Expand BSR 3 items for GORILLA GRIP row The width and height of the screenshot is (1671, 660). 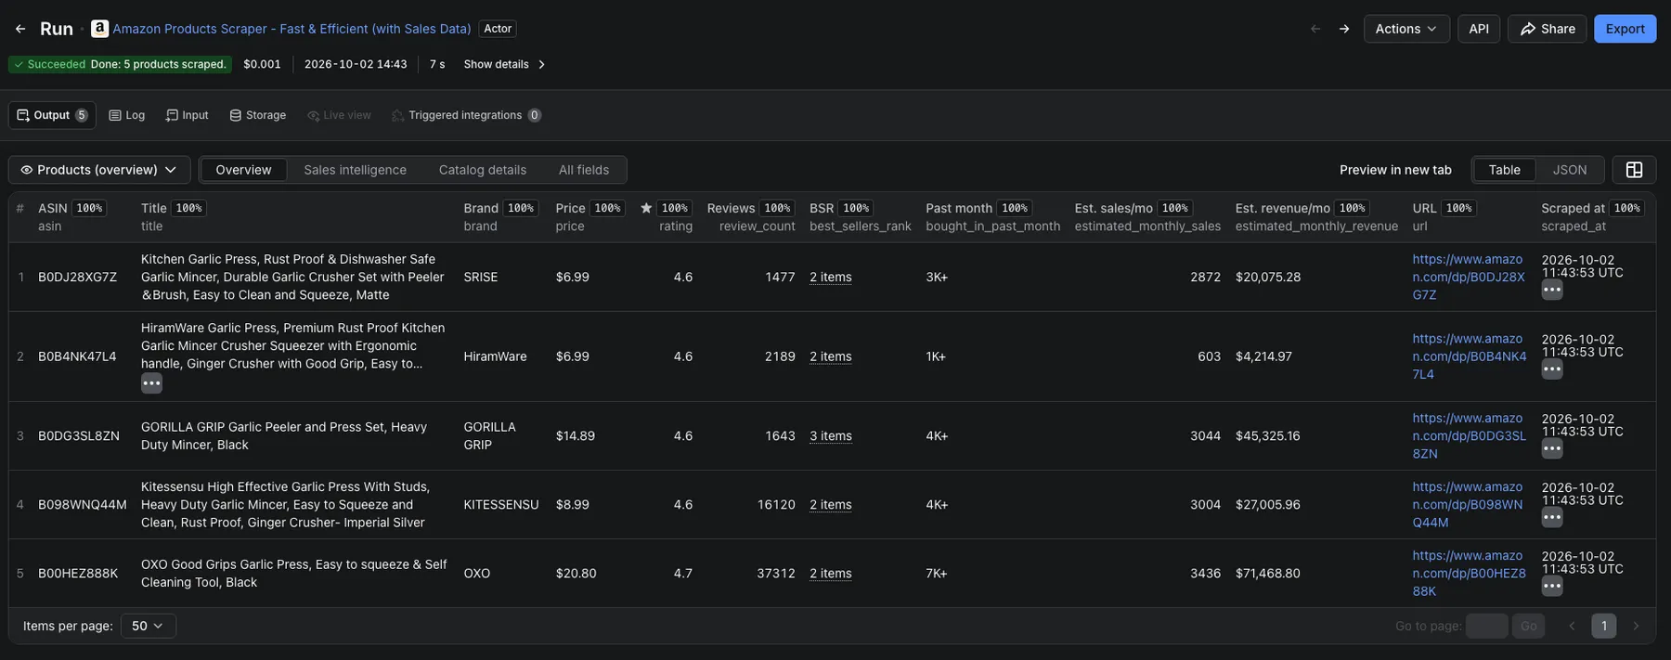point(831,436)
